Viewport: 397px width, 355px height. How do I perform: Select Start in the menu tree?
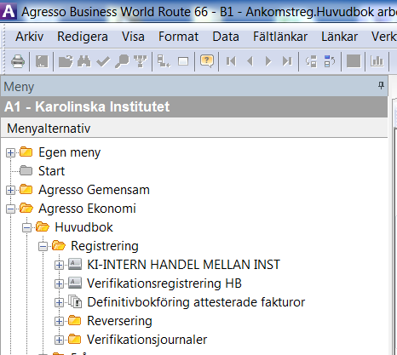tap(51, 171)
